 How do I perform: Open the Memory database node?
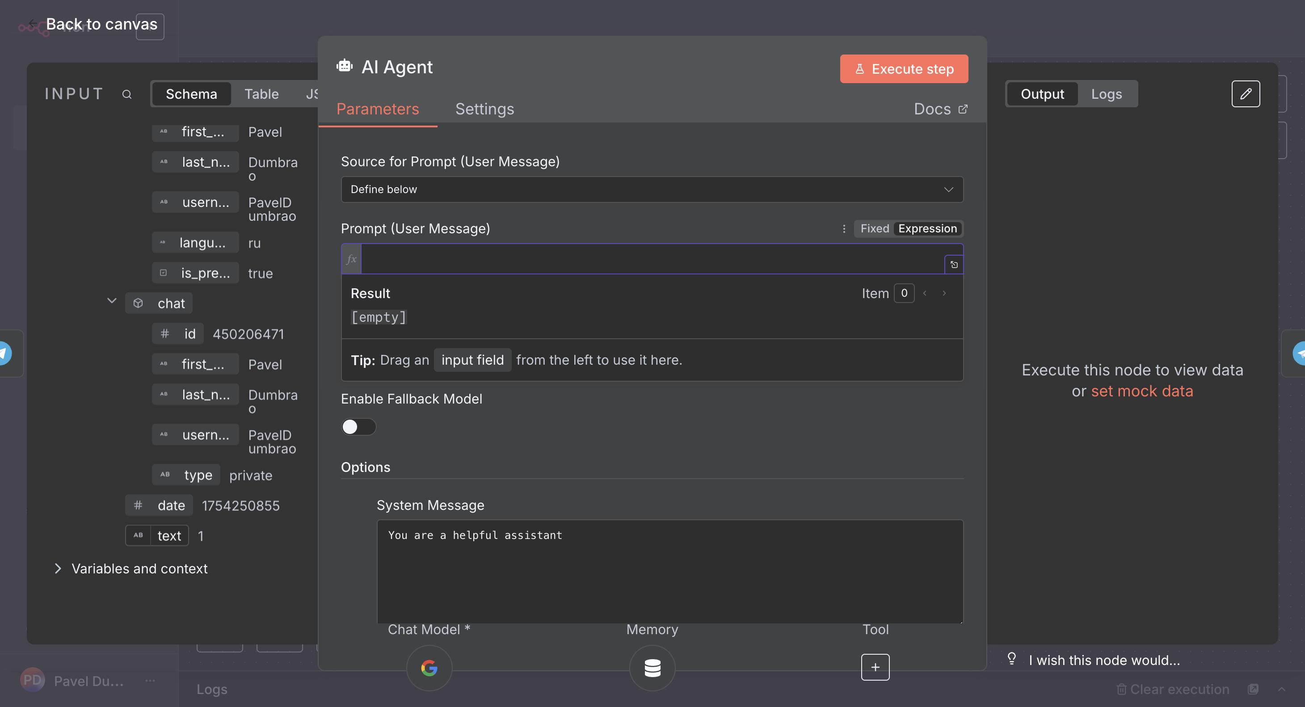[x=652, y=668]
